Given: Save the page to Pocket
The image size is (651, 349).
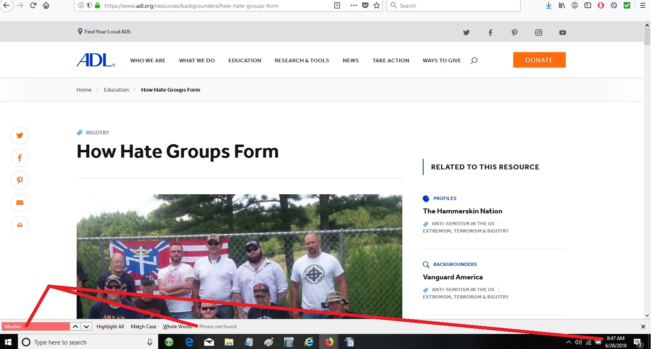Looking at the screenshot, I should [x=365, y=5].
